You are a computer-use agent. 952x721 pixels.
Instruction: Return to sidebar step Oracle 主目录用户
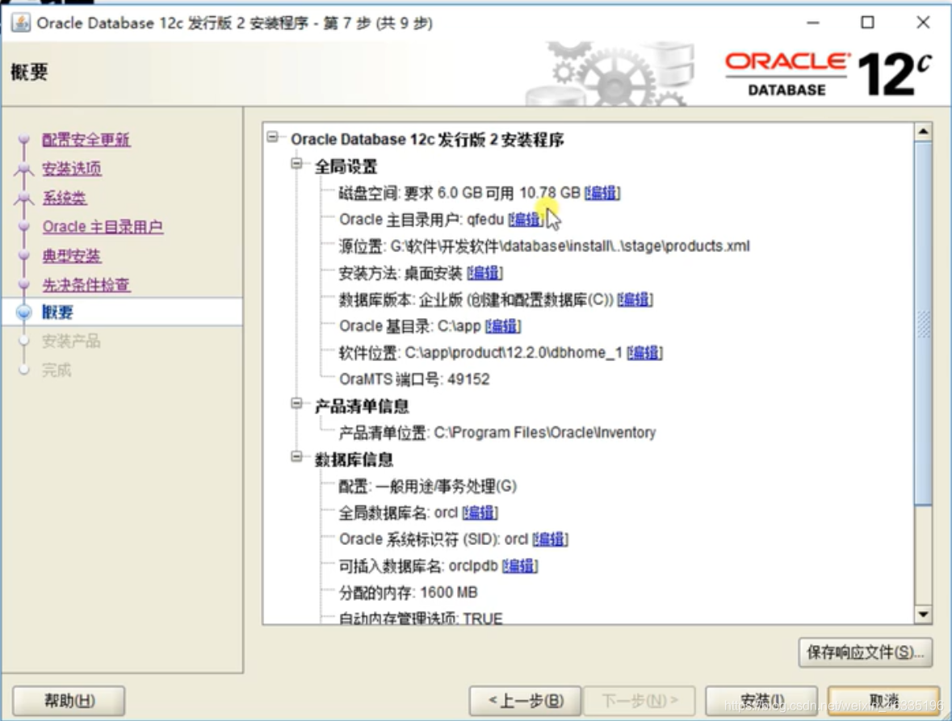pyautogui.click(x=103, y=227)
